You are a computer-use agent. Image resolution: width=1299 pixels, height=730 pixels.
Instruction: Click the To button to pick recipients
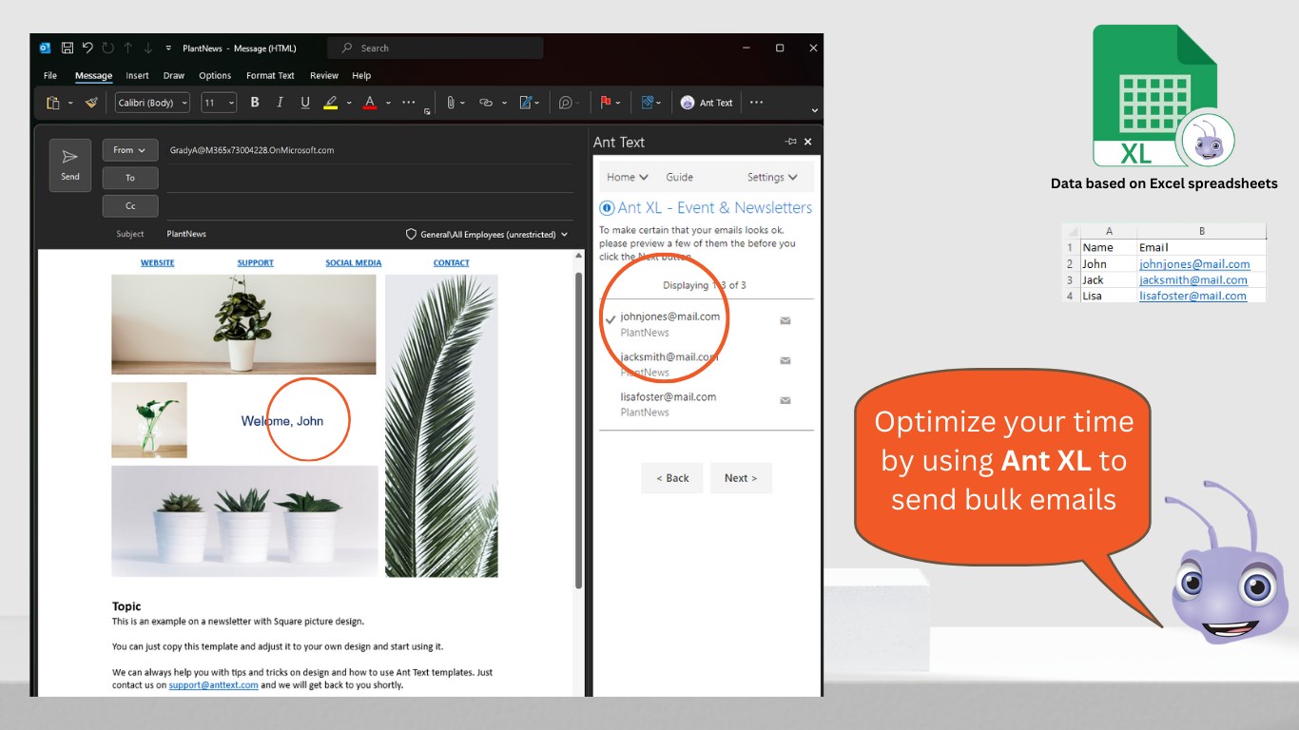point(130,178)
